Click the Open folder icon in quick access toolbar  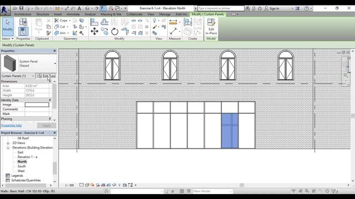coord(15,8)
